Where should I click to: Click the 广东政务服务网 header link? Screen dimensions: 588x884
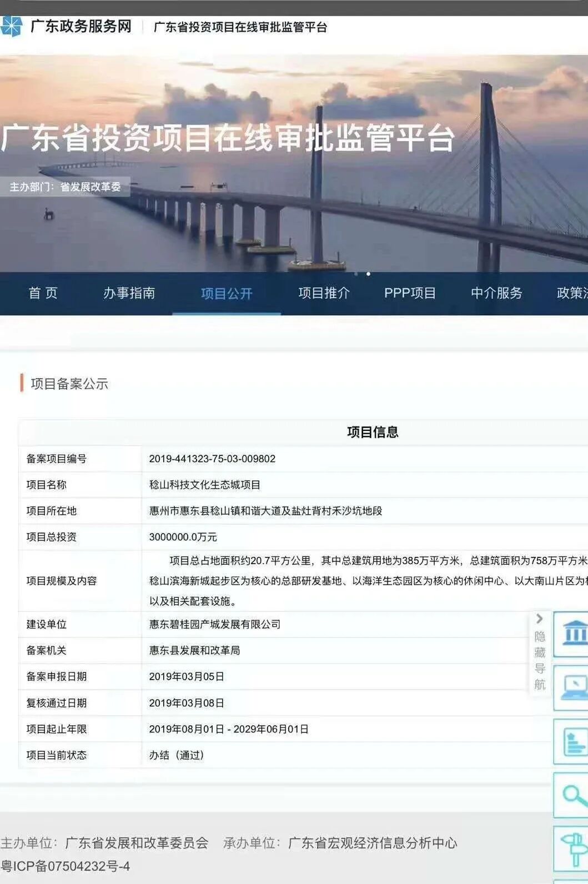pos(81,26)
